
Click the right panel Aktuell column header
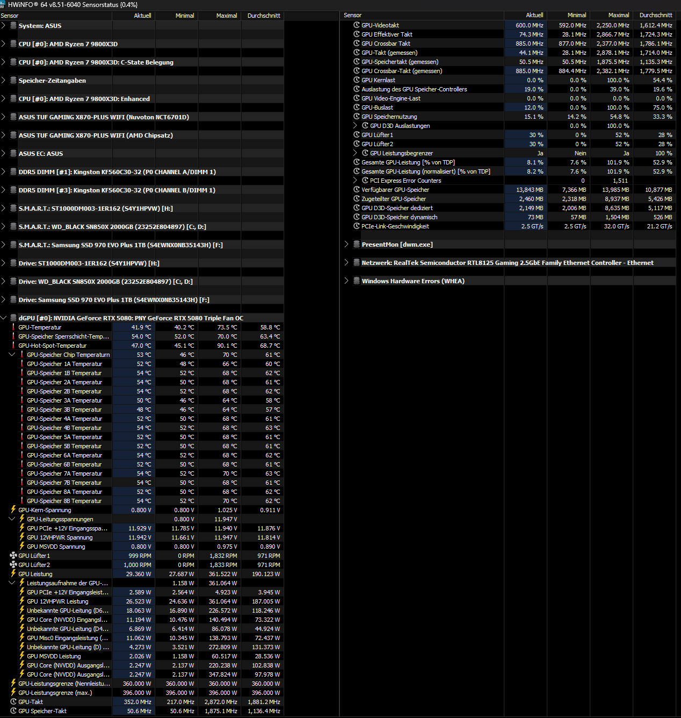click(526, 15)
